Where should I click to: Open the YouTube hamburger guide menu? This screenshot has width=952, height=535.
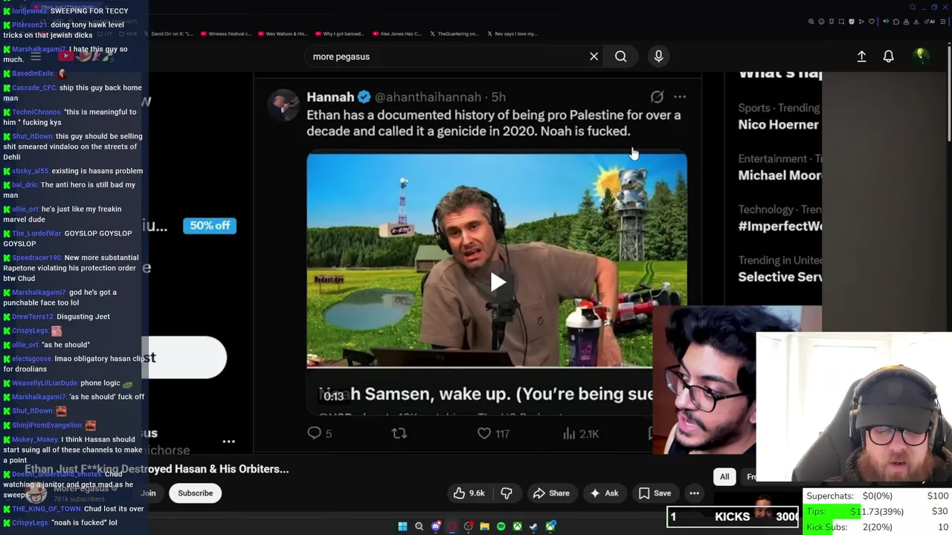click(35, 56)
